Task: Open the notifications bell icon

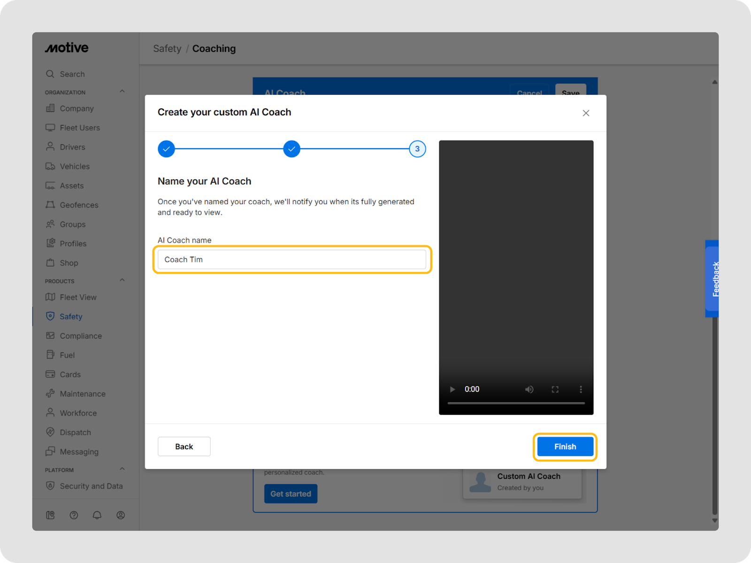Action: pos(97,515)
